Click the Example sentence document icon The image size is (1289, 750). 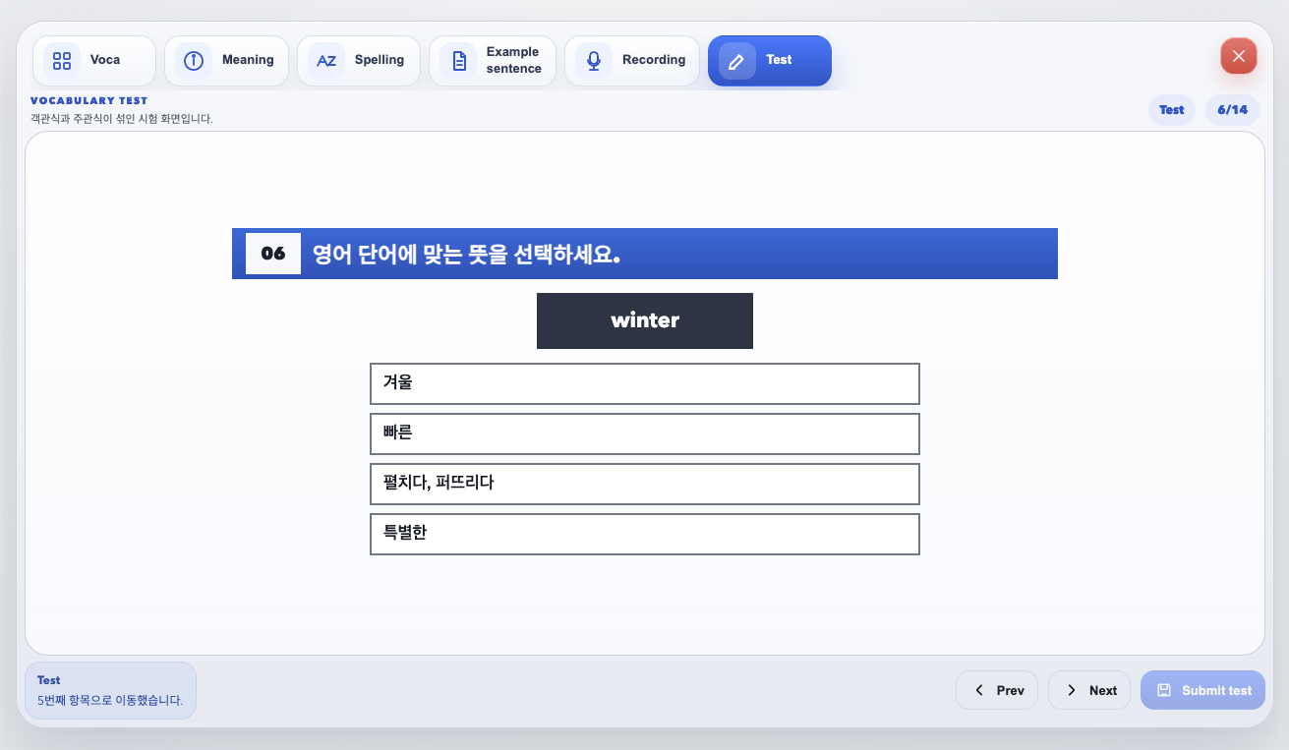pos(458,61)
